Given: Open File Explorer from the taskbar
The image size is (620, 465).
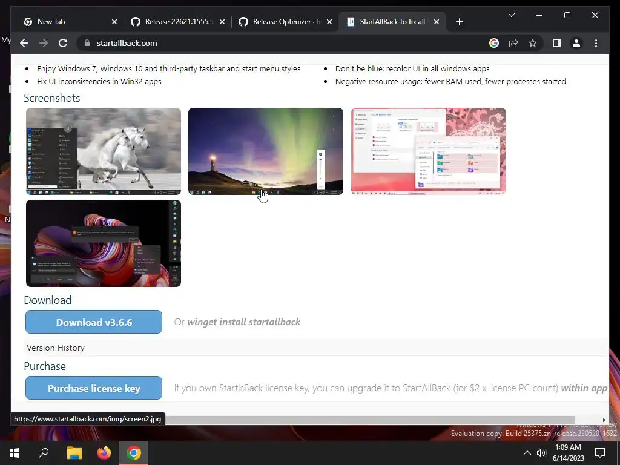Looking at the screenshot, I should pyautogui.click(x=74, y=453).
